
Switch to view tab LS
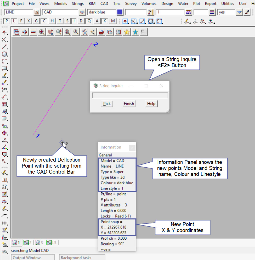tap(51, 243)
